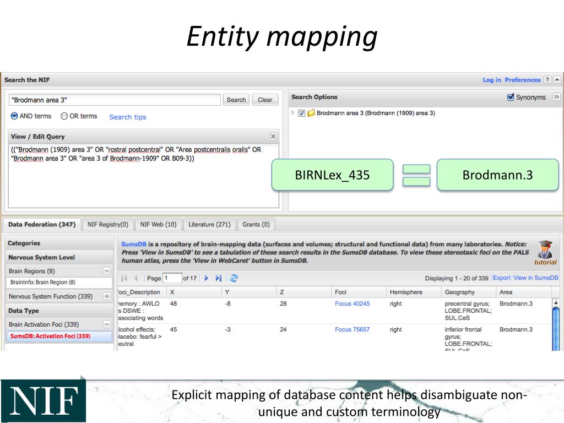Select SumsDB: Activation Foci (339) item
The image size is (564, 423).
[59, 336]
